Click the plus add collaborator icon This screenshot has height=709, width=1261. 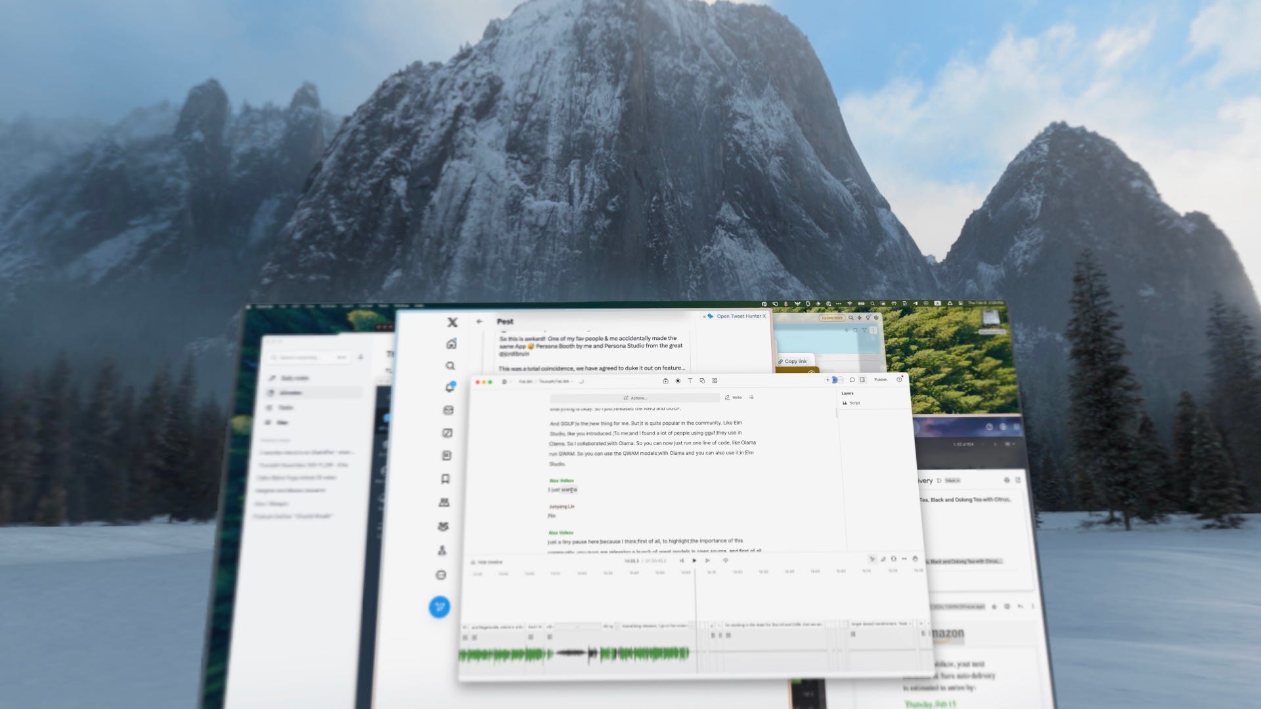[x=828, y=379]
